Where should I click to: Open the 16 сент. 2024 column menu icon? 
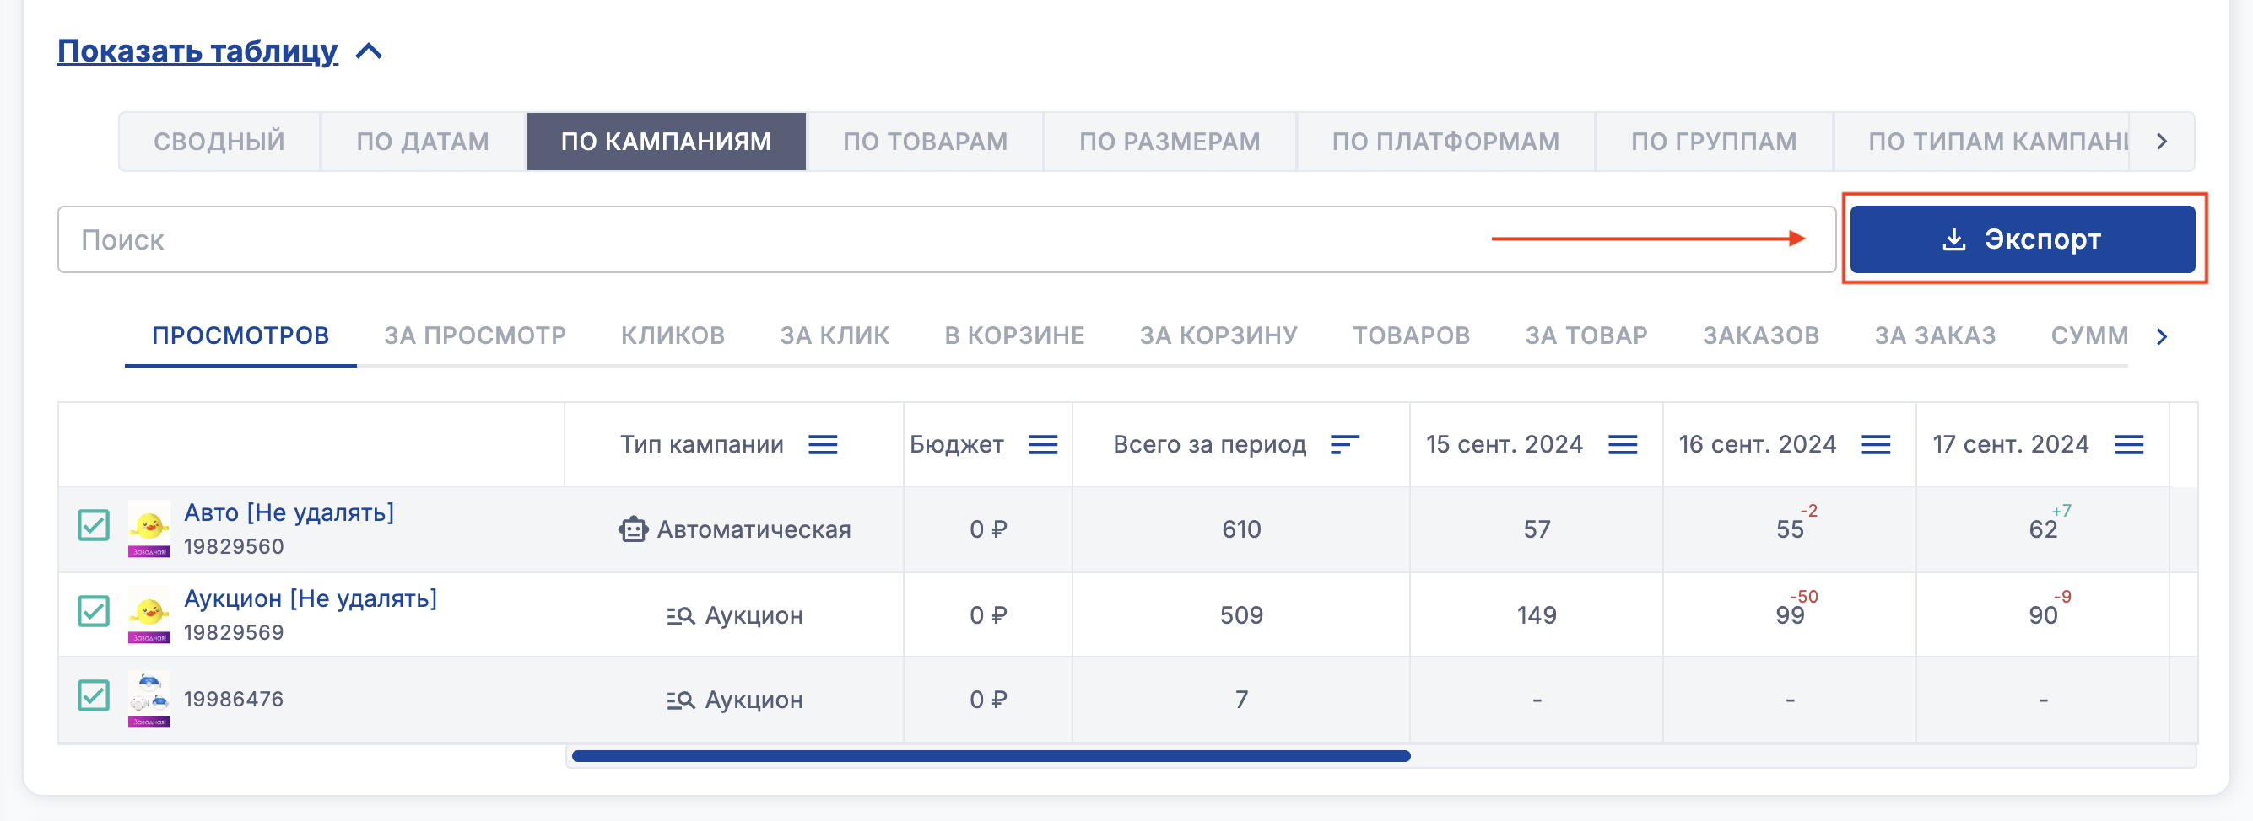click(1875, 445)
